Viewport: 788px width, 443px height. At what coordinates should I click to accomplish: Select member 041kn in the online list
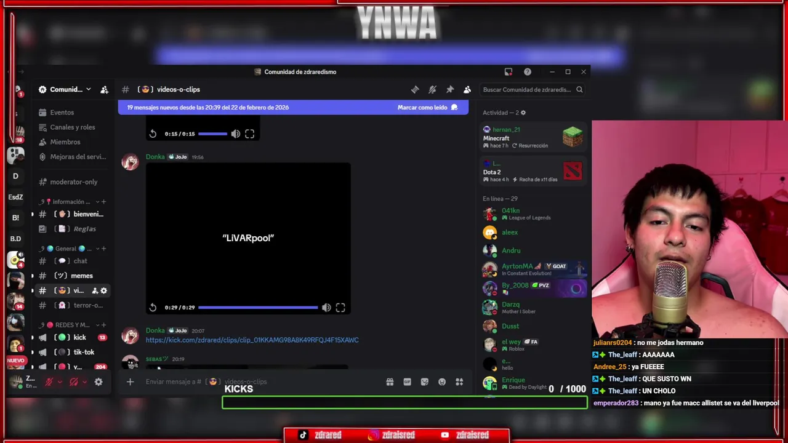pos(533,214)
